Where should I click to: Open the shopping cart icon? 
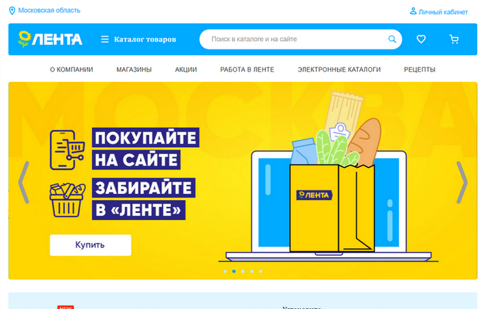tap(454, 39)
